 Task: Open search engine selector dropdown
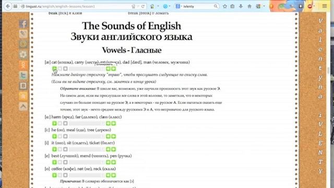pos(182,6)
